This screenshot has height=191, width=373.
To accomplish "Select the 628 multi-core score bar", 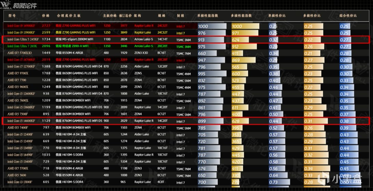I will click(240, 121).
